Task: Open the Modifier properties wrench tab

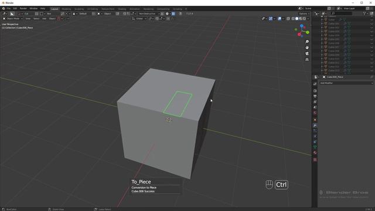Action: 315,125
